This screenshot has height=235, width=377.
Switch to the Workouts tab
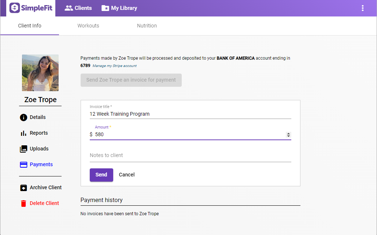pyautogui.click(x=88, y=26)
